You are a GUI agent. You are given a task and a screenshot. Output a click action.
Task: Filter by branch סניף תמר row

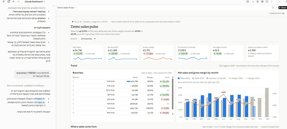tap(121, 104)
